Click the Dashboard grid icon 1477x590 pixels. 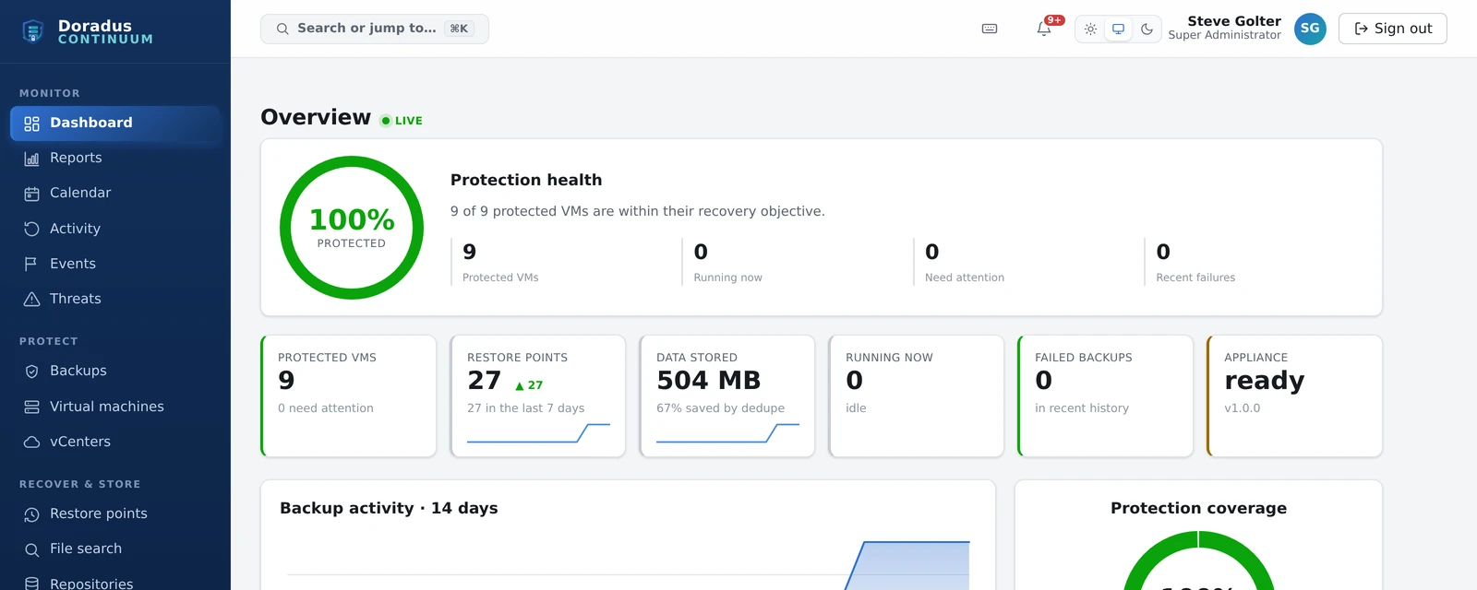(31, 124)
